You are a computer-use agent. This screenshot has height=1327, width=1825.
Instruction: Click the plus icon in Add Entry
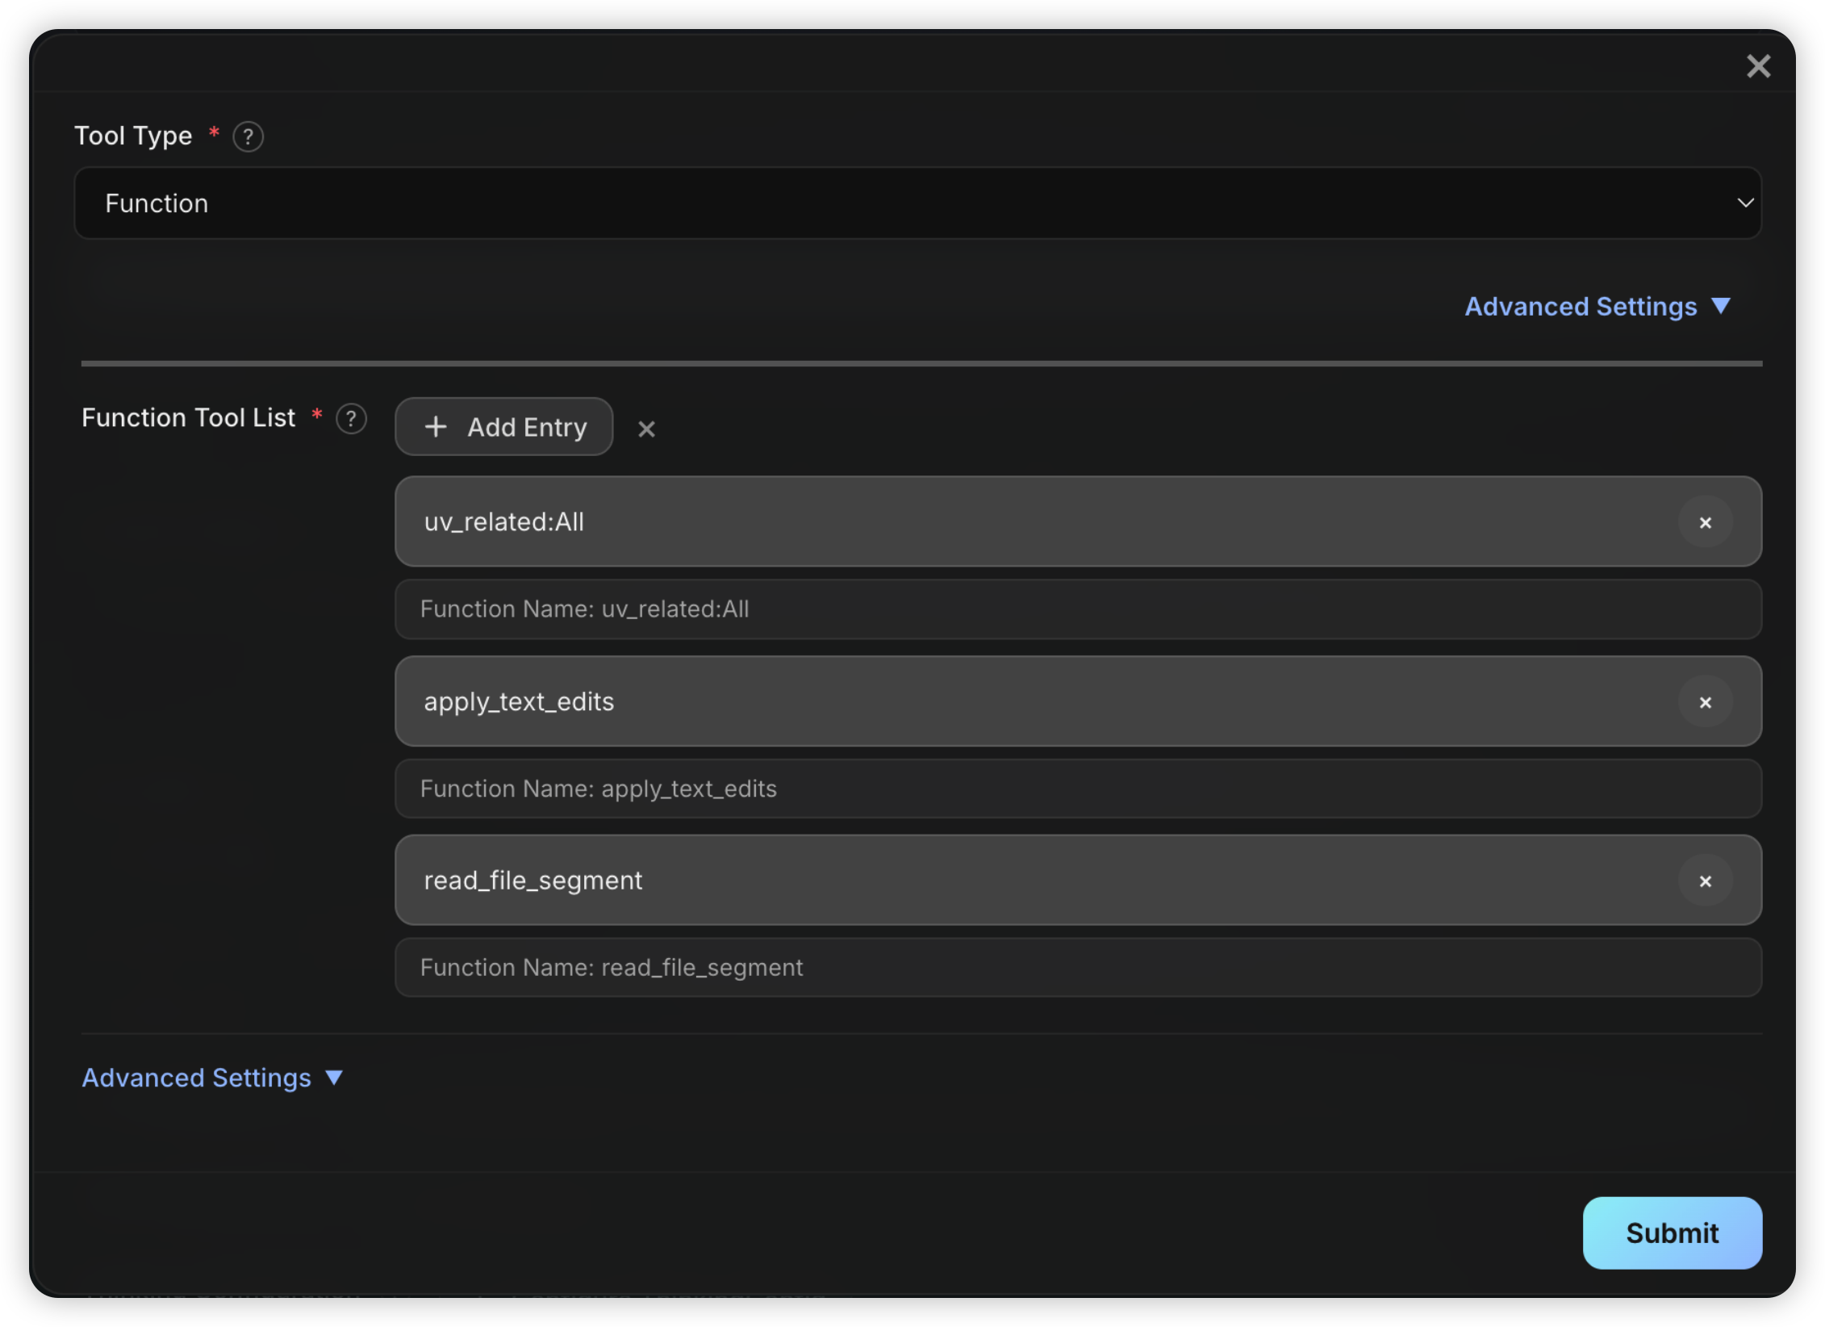(436, 427)
